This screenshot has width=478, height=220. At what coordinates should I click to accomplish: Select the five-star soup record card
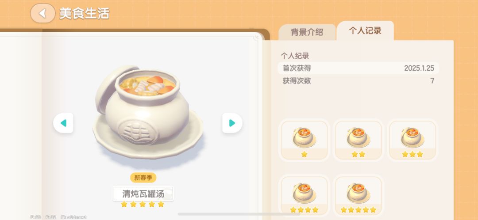[358, 195]
